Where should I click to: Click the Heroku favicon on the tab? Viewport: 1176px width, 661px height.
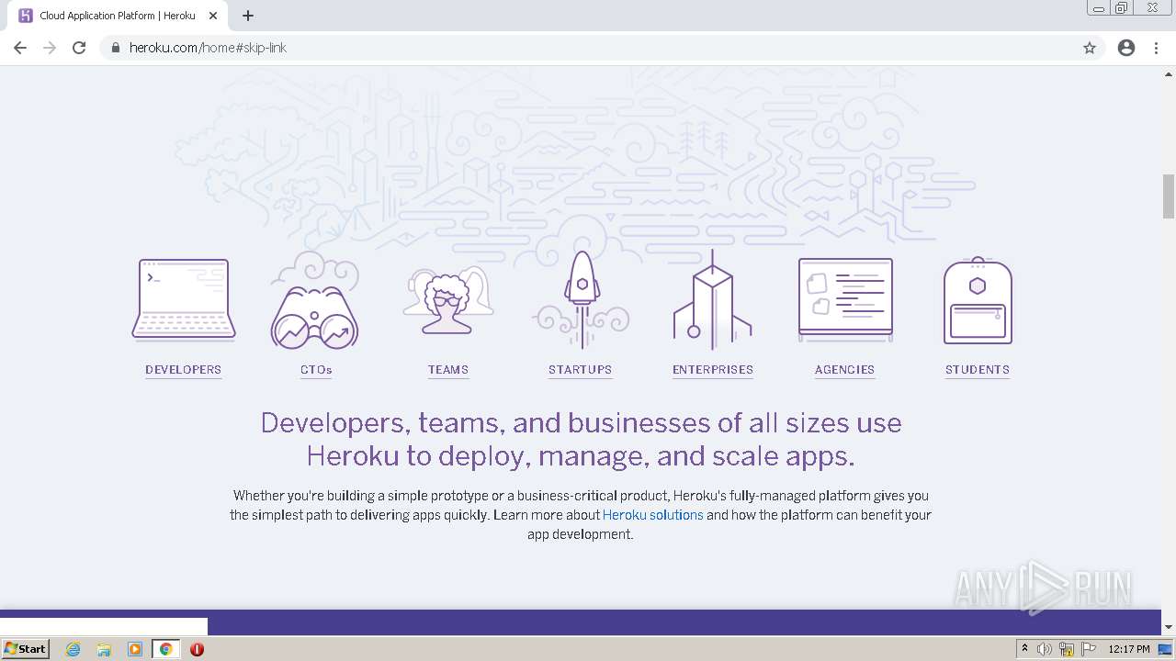(26, 16)
